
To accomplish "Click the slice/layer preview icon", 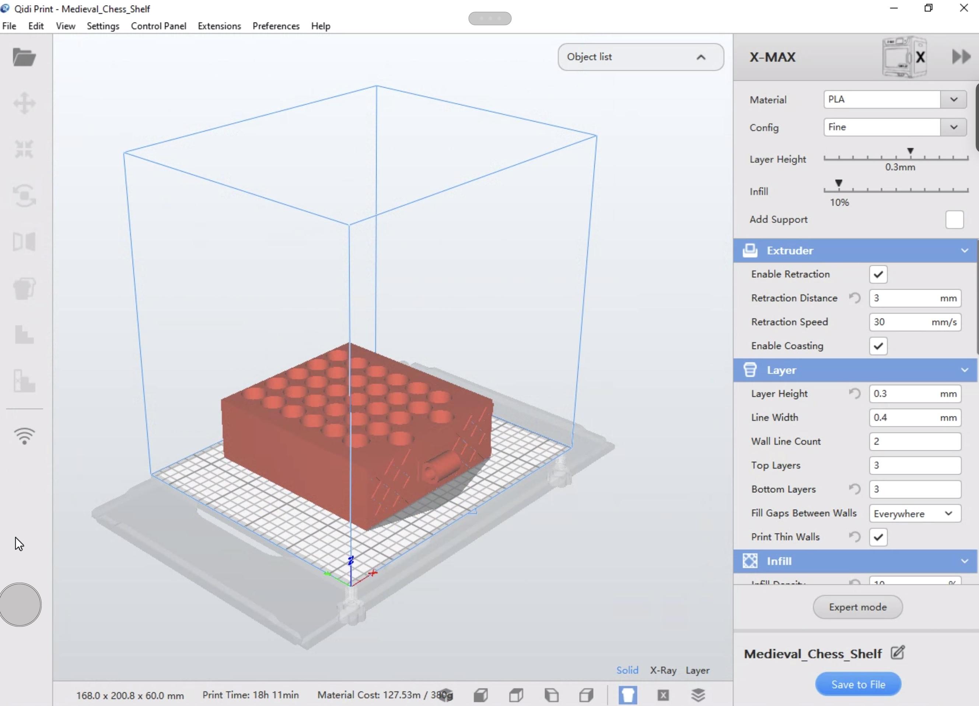I will pyautogui.click(x=697, y=695).
